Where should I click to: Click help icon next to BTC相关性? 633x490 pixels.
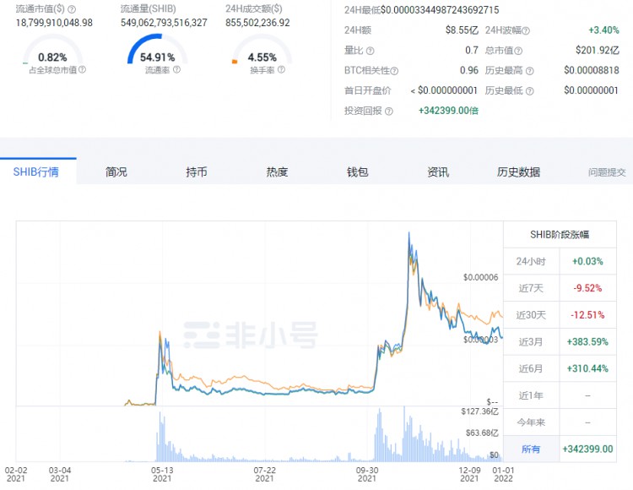tap(394, 71)
